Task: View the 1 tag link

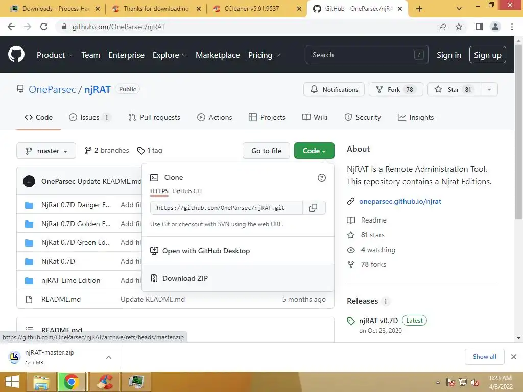Action: 150,151
